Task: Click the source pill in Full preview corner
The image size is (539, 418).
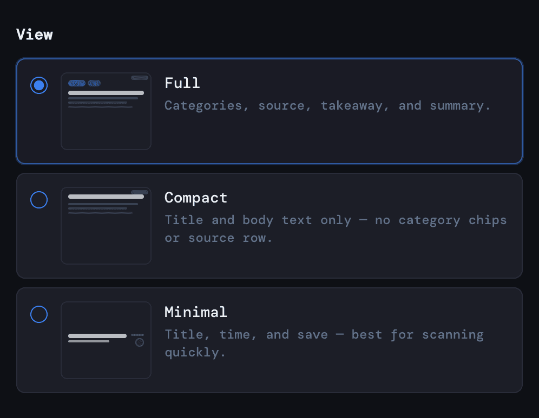Action: pyautogui.click(x=140, y=78)
